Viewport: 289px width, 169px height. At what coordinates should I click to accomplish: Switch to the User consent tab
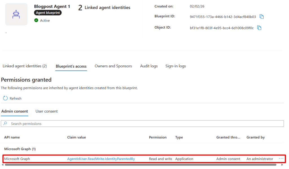(x=47, y=111)
